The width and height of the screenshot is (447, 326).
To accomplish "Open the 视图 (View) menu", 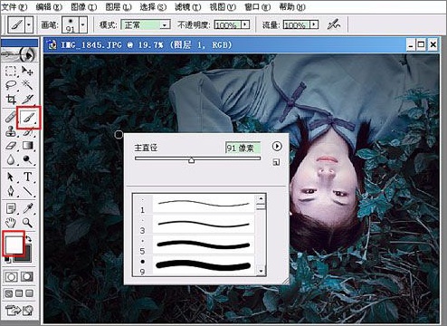I will coord(223,7).
